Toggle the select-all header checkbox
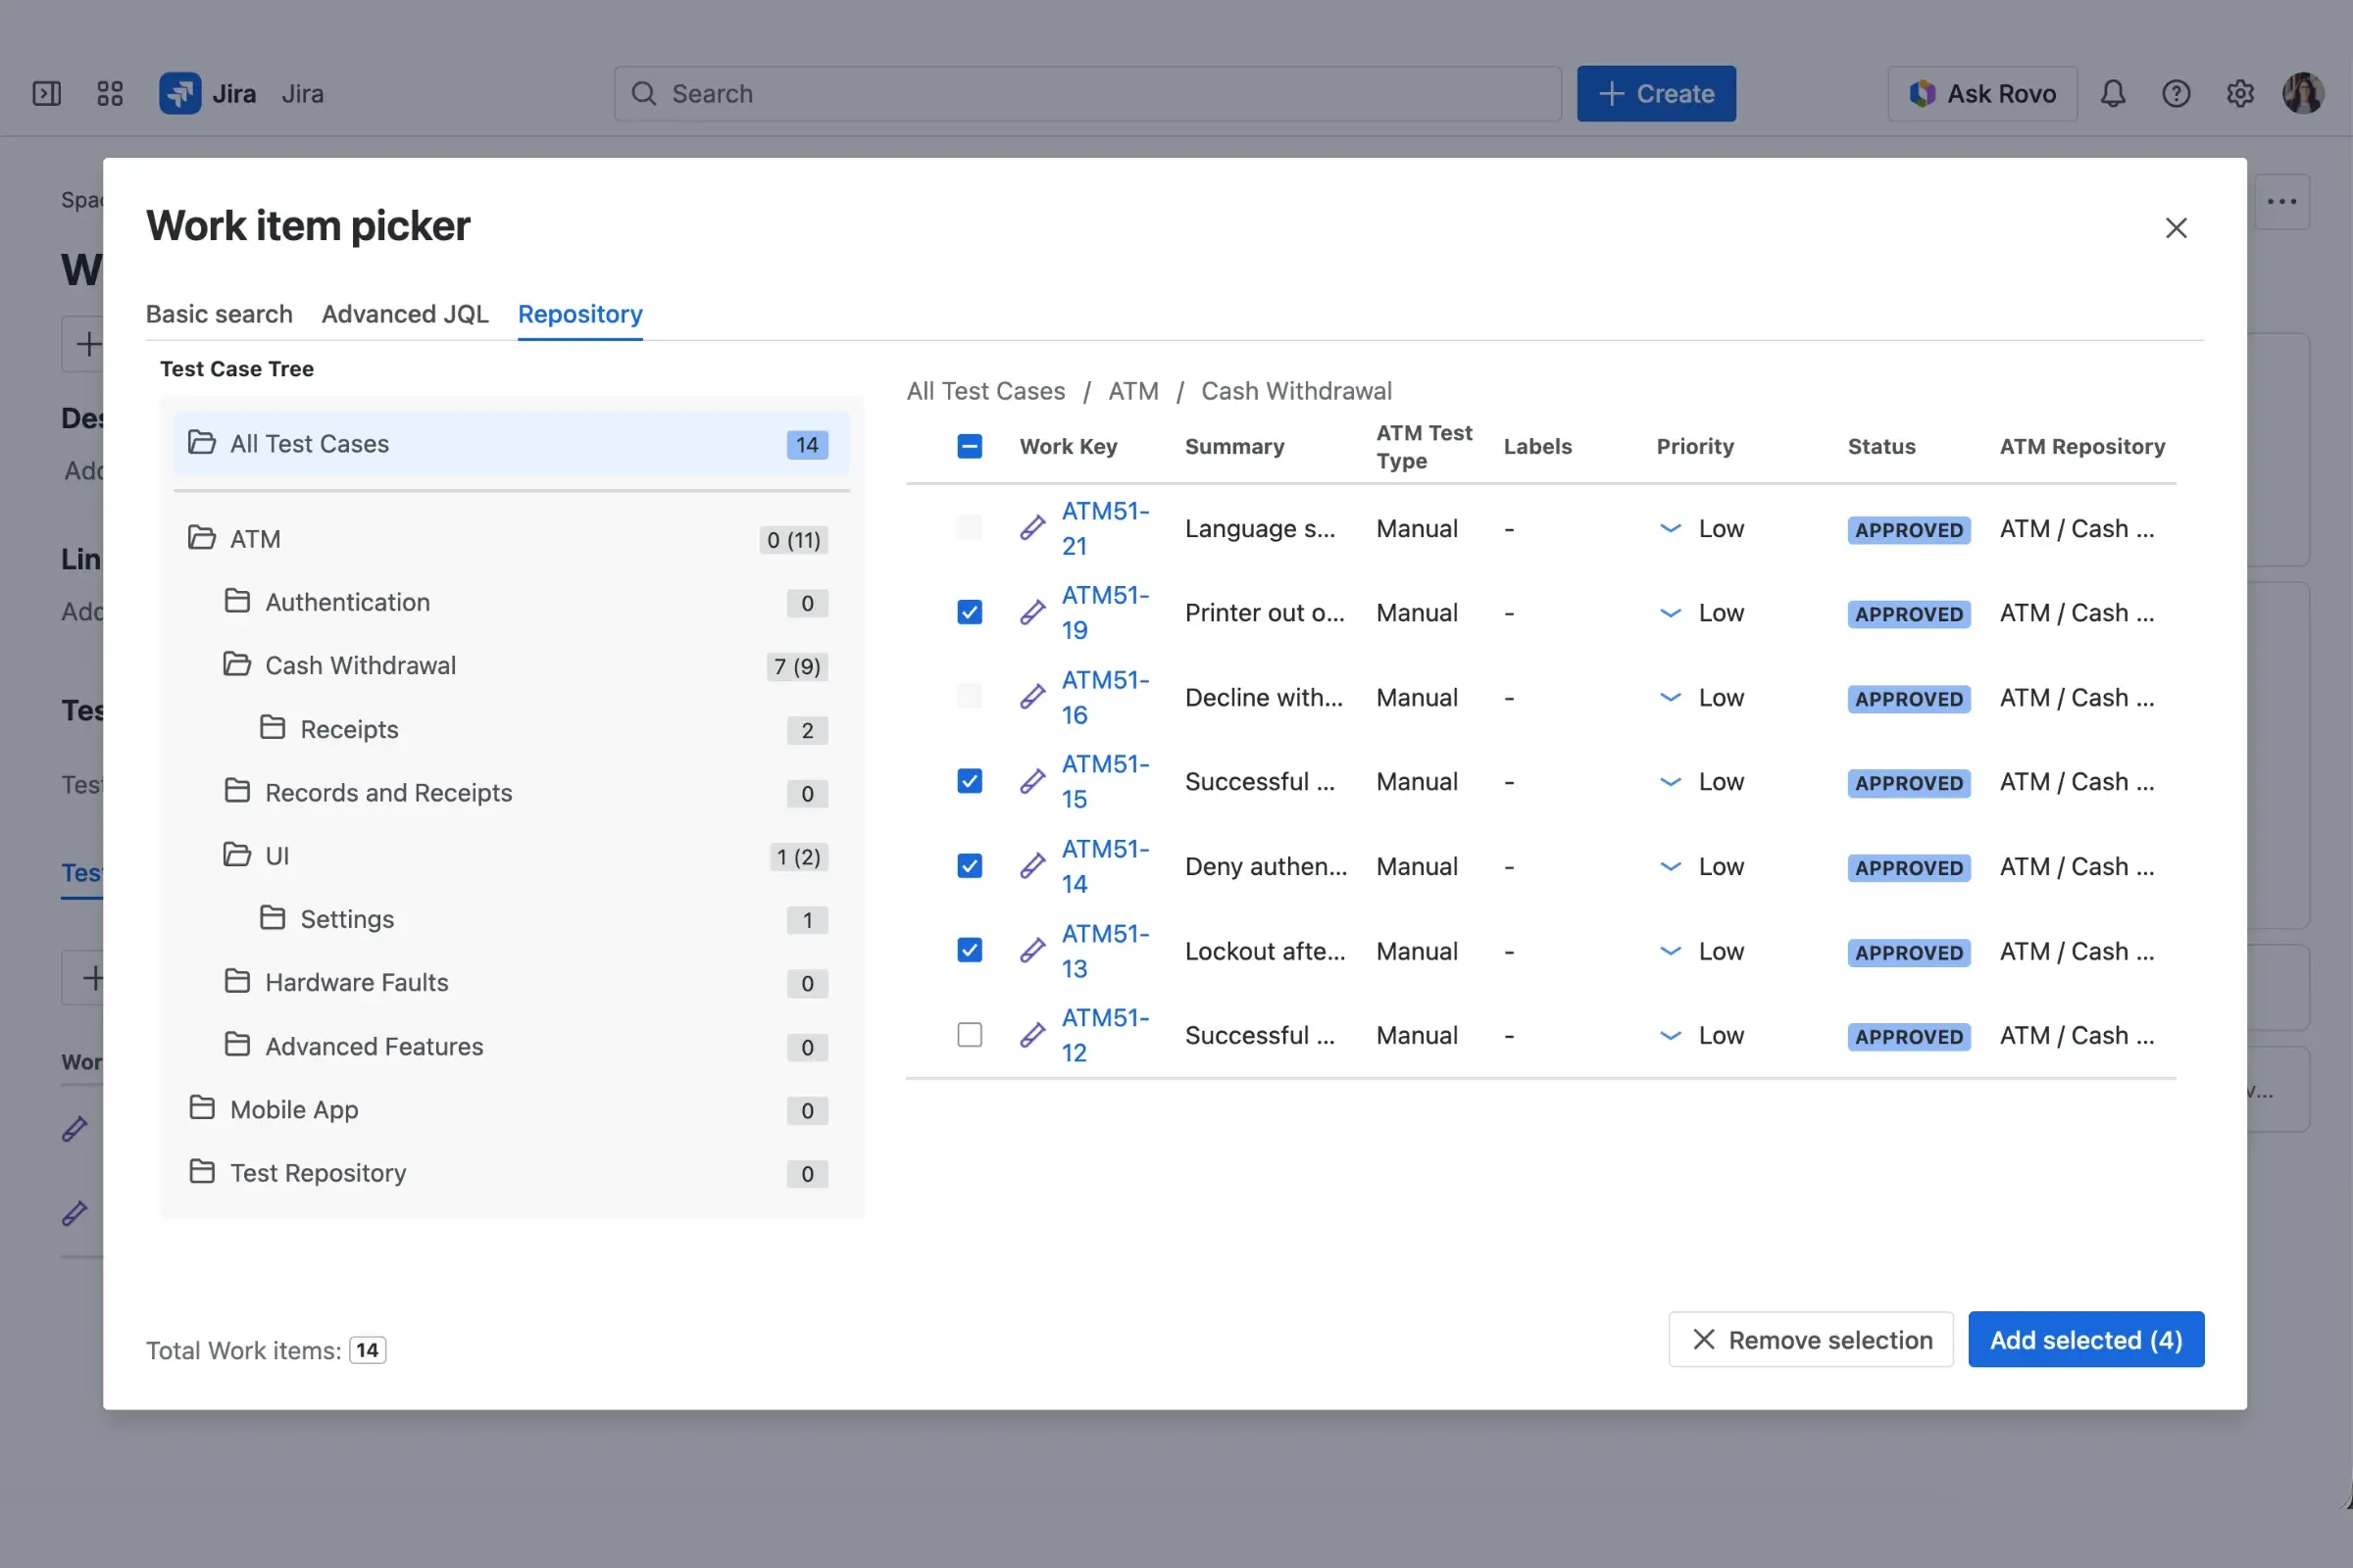This screenshot has height=1568, width=2353. (x=969, y=446)
